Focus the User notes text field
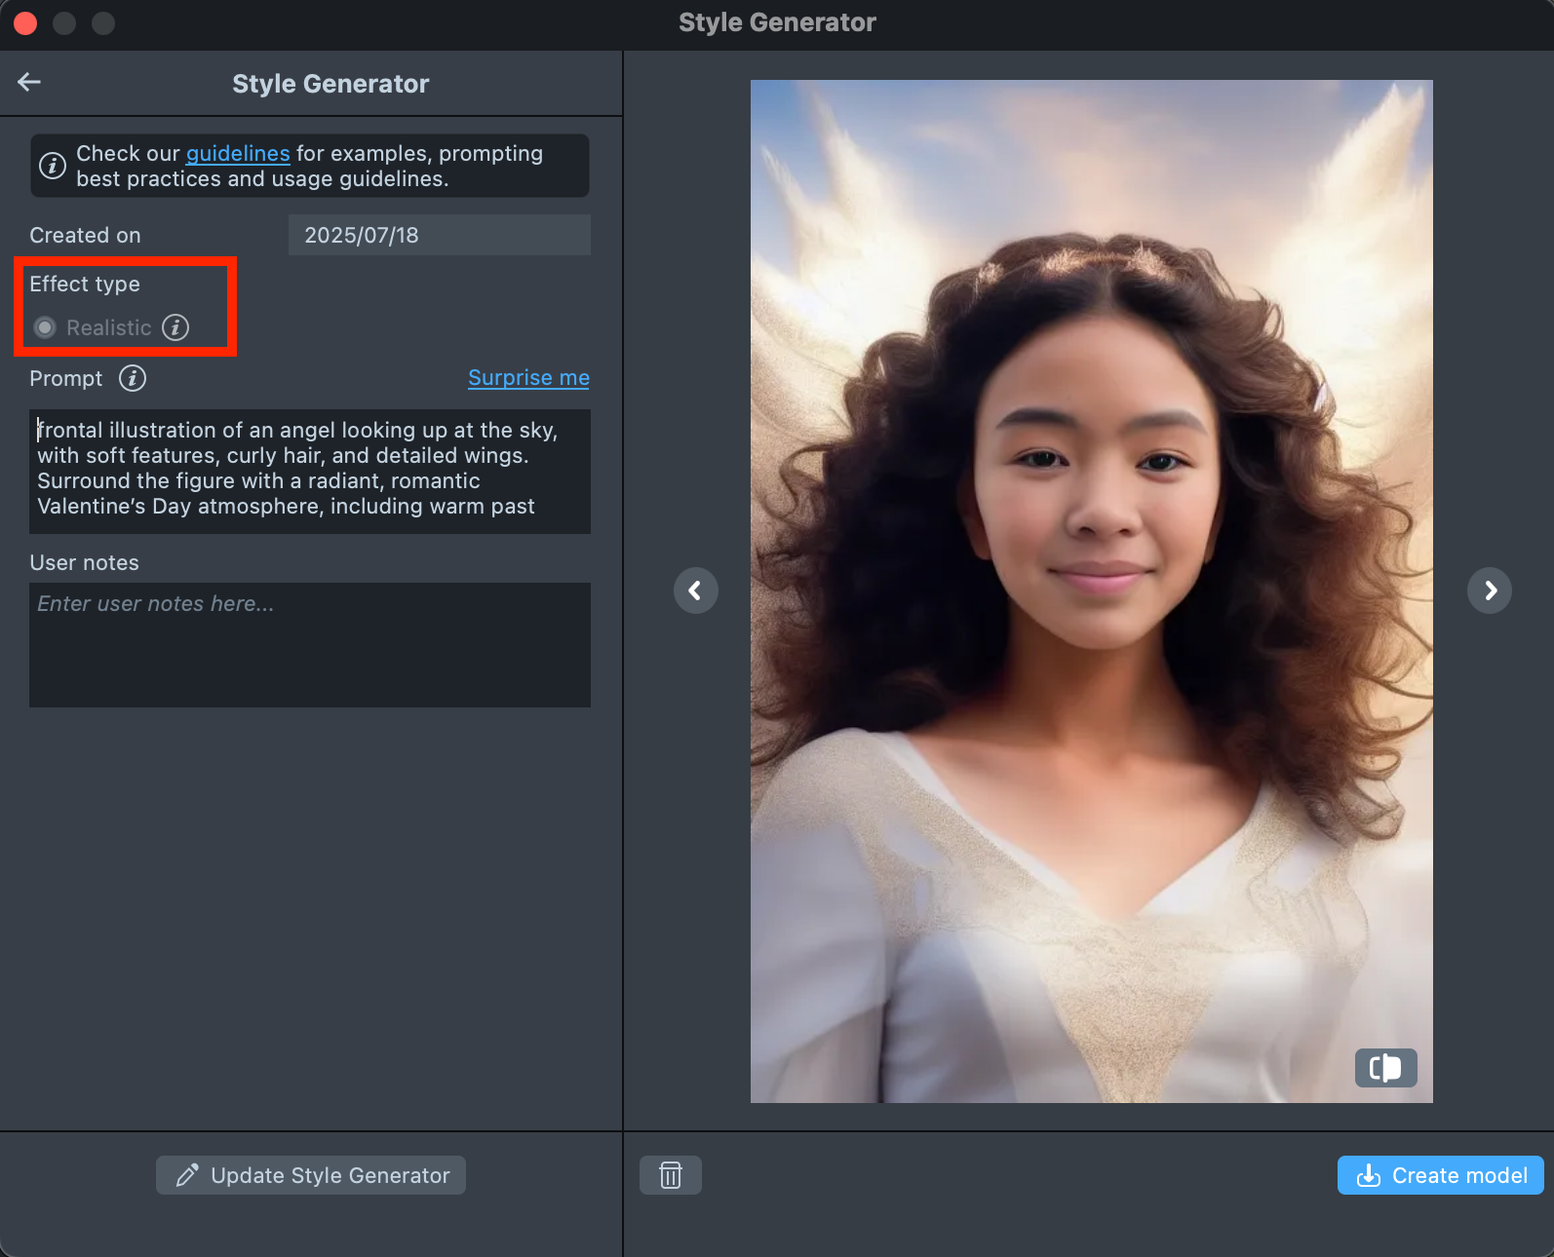The image size is (1554, 1257). click(310, 644)
